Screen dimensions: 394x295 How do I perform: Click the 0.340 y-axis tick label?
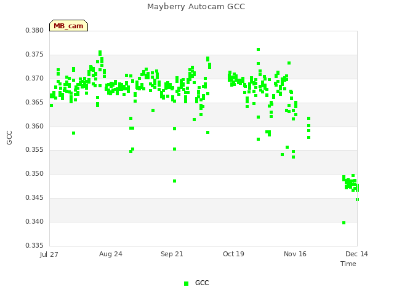click(34, 221)
